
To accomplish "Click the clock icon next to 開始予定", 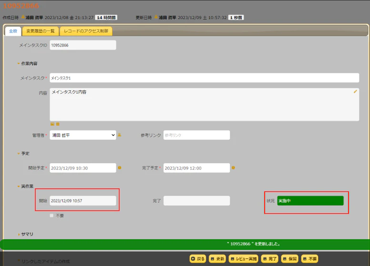I will coord(120,168).
